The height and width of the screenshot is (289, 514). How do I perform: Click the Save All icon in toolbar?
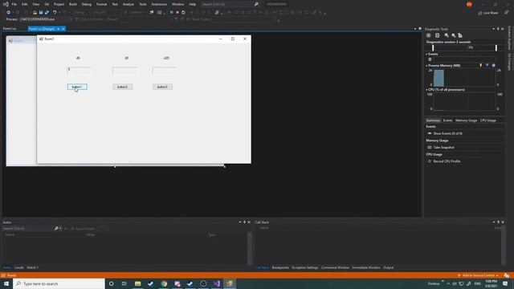(x=47, y=13)
